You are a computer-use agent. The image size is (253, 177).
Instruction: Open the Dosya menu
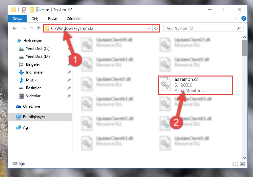(x=17, y=19)
